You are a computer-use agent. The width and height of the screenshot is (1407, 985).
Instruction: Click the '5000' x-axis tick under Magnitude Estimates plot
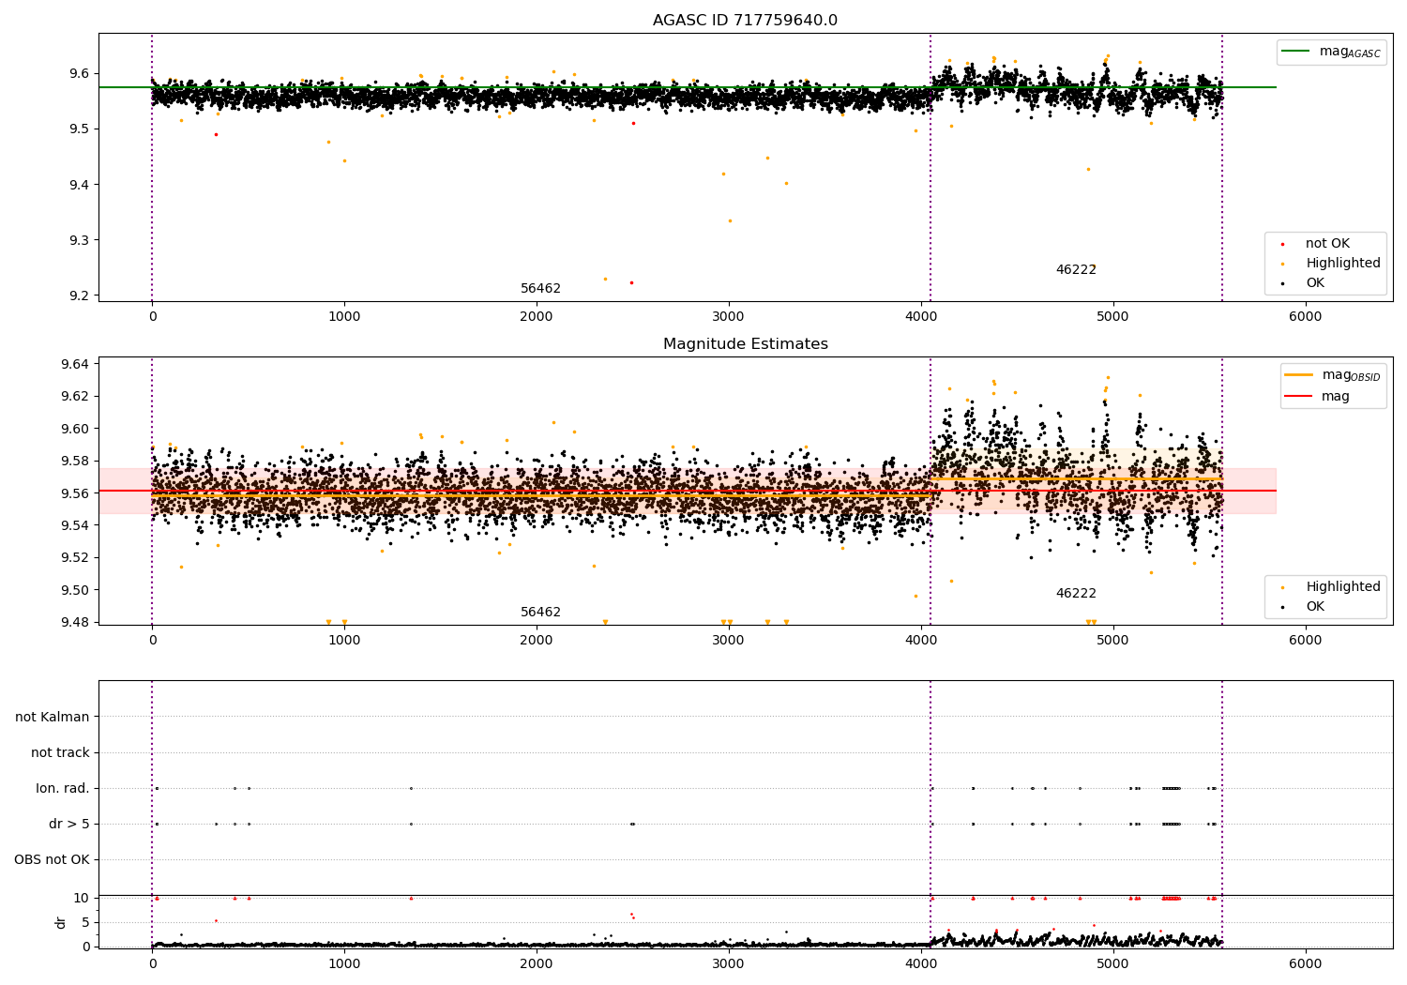coord(1113,641)
